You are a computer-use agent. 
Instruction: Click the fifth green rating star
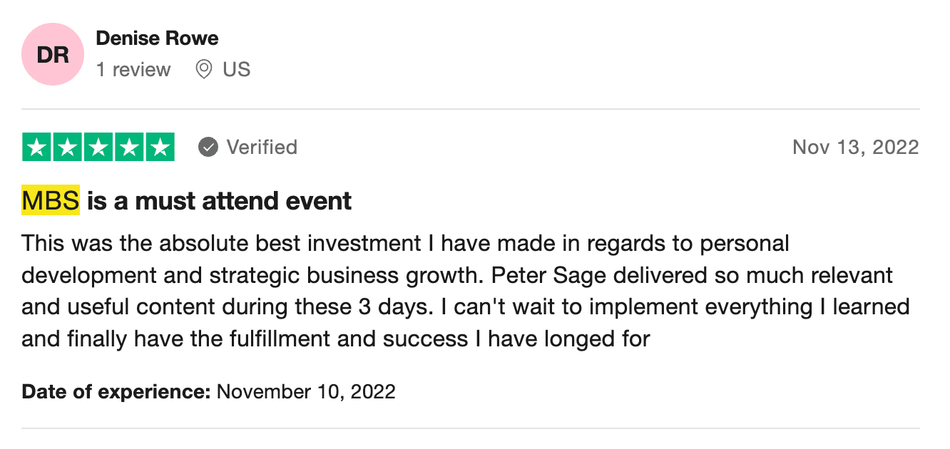click(160, 148)
